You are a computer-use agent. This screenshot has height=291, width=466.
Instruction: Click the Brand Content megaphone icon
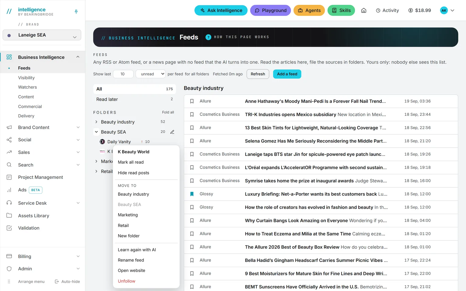pyautogui.click(x=9, y=127)
